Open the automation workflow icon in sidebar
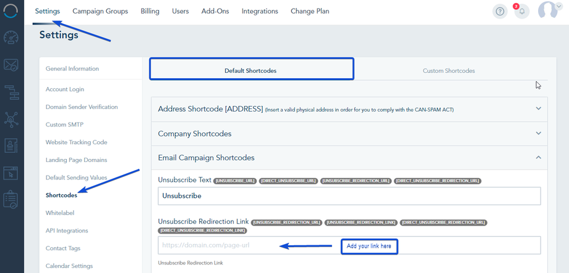Screen dimensions: 569x273 pyautogui.click(x=11, y=92)
